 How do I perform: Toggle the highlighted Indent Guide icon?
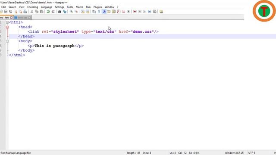pos(104,12)
